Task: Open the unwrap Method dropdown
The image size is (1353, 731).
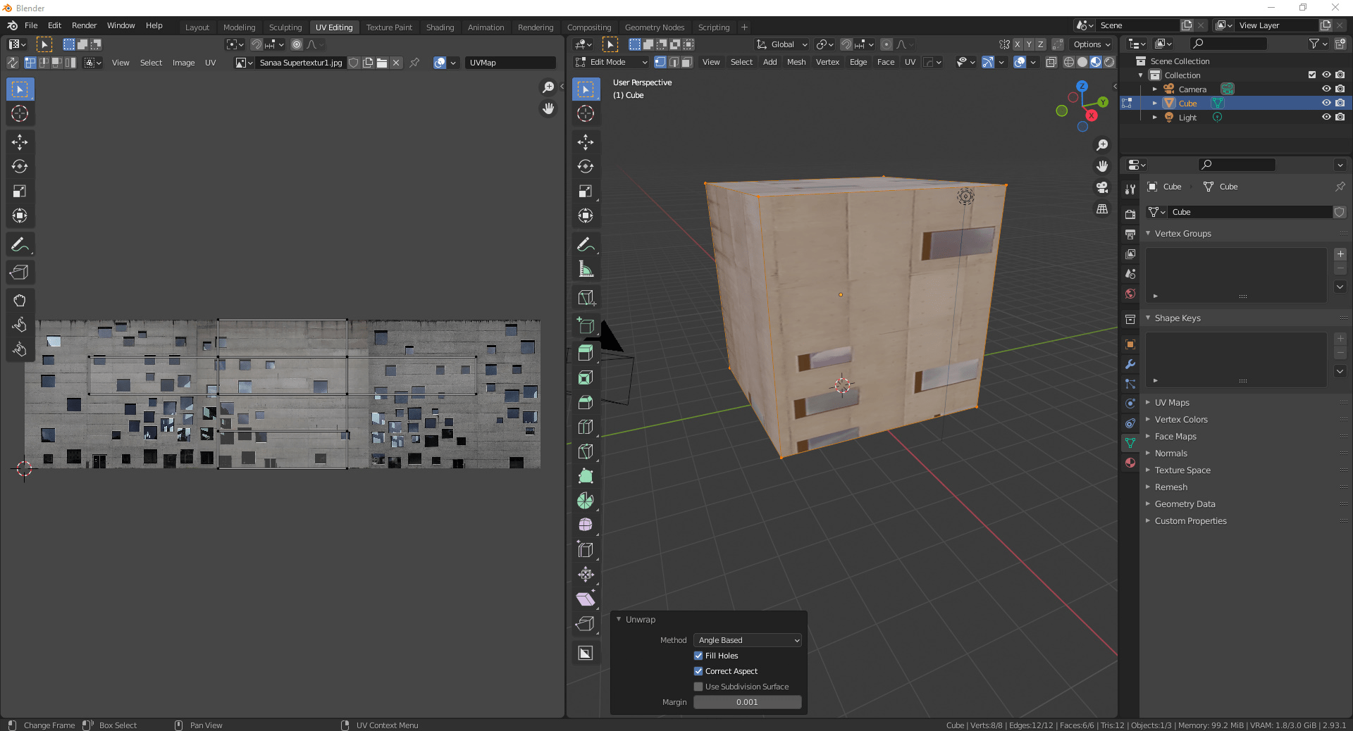Action: (x=747, y=640)
